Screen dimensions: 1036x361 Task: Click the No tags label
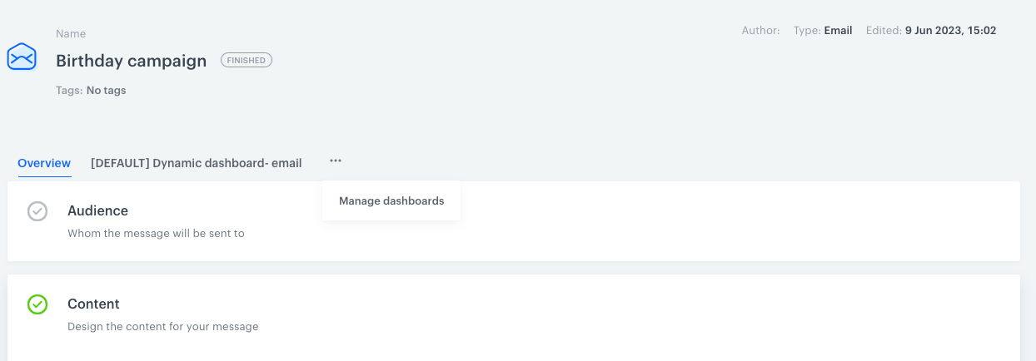pyautogui.click(x=107, y=90)
